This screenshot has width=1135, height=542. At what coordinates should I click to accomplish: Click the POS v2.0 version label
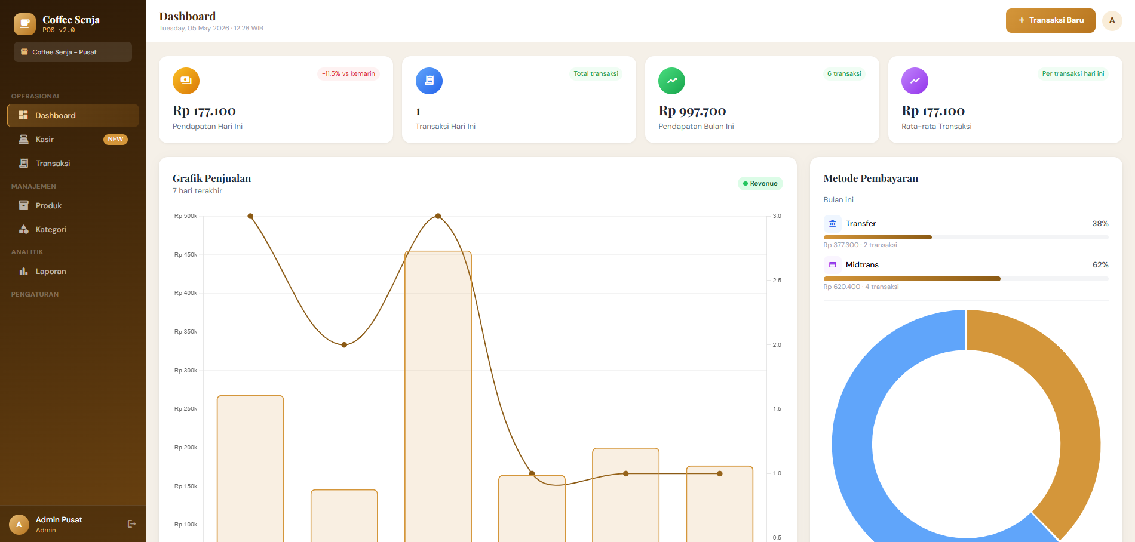tap(59, 30)
